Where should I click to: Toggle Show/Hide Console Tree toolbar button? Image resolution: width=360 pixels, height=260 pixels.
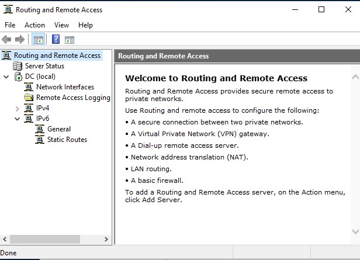pos(38,40)
